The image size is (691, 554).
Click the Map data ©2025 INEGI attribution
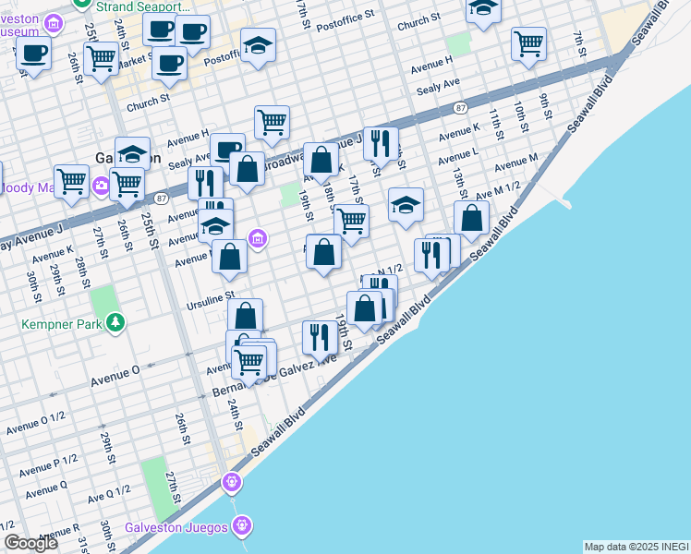coord(637,548)
